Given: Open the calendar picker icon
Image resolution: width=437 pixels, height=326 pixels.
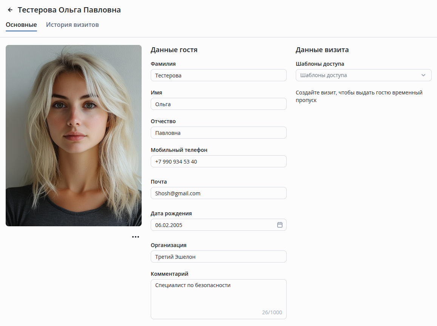Looking at the screenshot, I should click(x=280, y=225).
